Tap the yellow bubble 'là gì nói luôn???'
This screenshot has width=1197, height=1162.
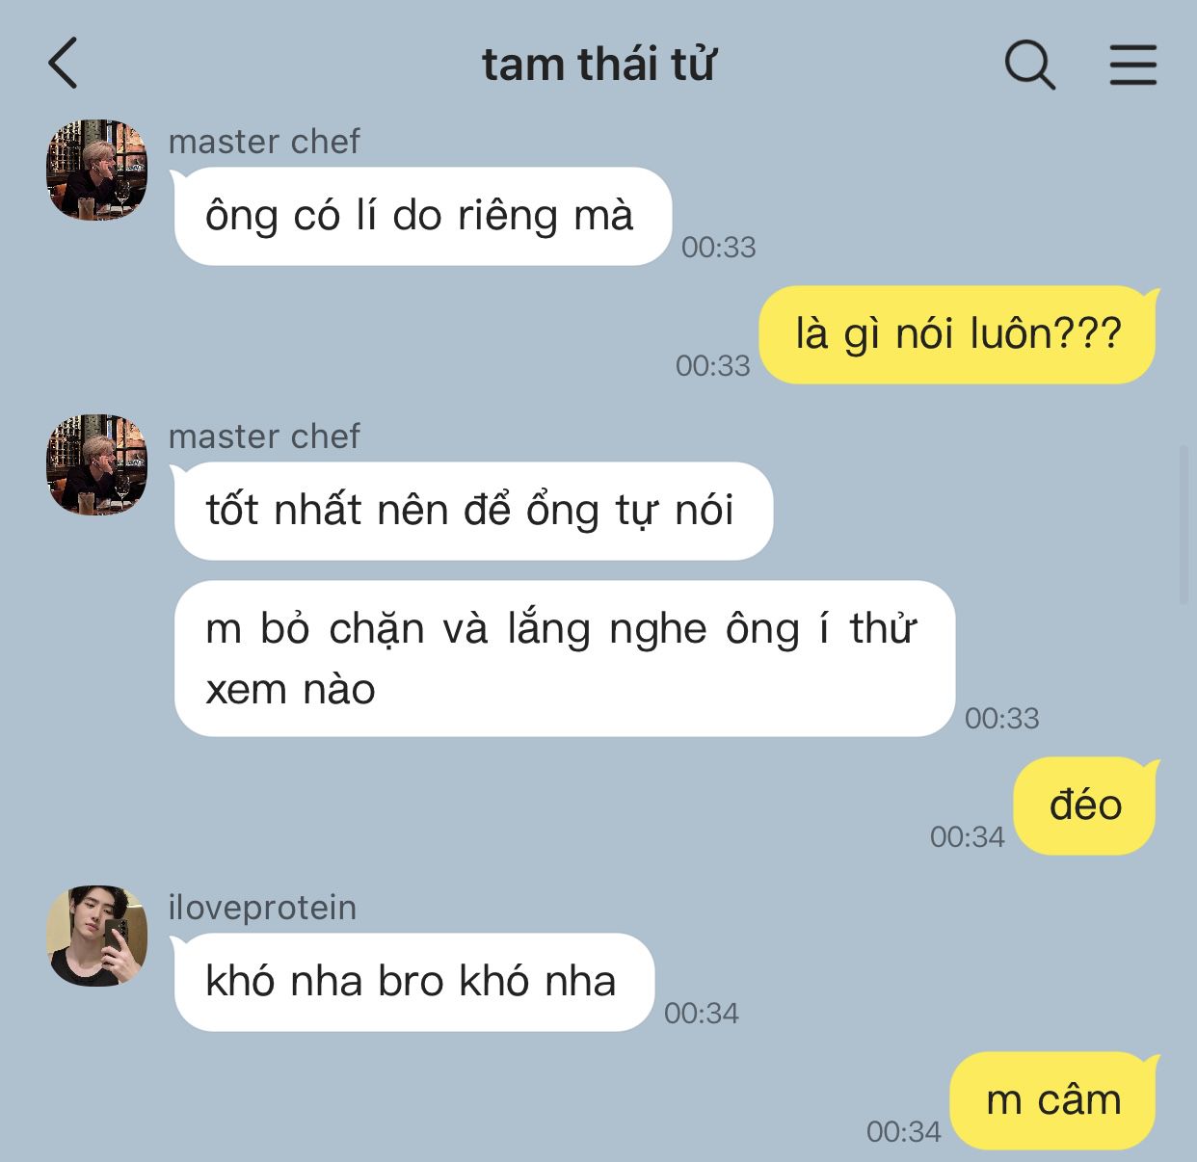958,334
